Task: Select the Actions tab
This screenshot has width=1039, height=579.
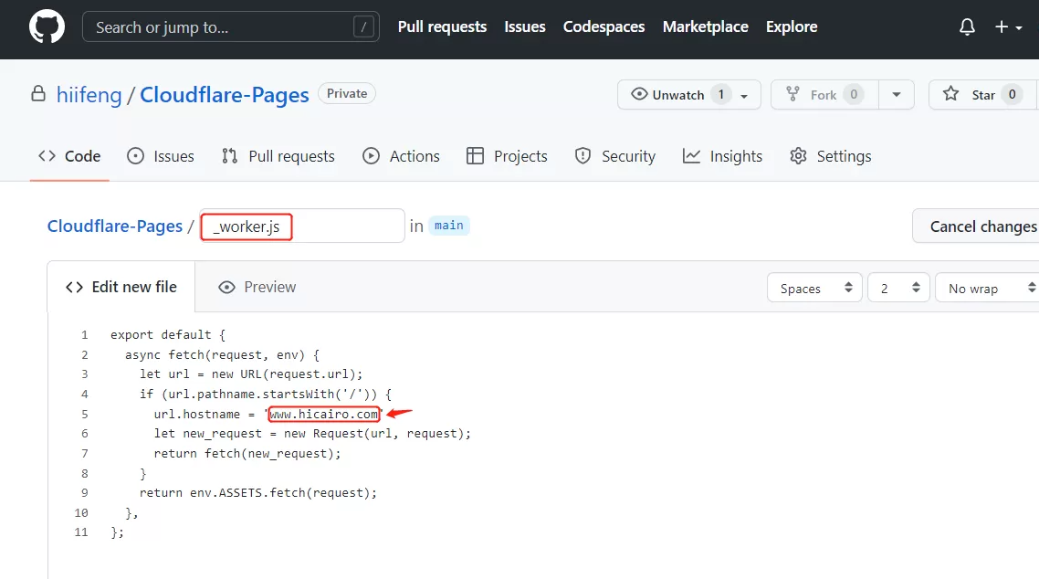Action: tap(401, 156)
